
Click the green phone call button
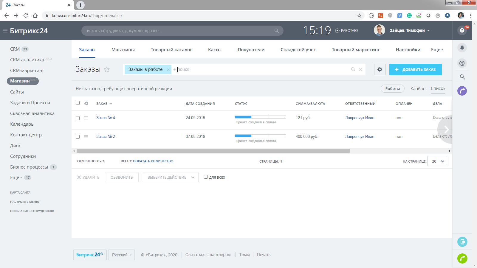tap(462, 258)
